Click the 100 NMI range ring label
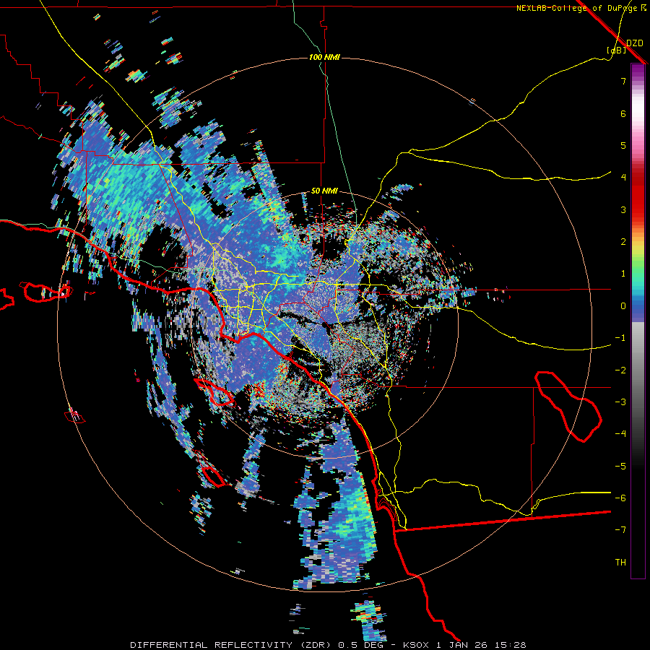650x650 pixels. (x=324, y=57)
